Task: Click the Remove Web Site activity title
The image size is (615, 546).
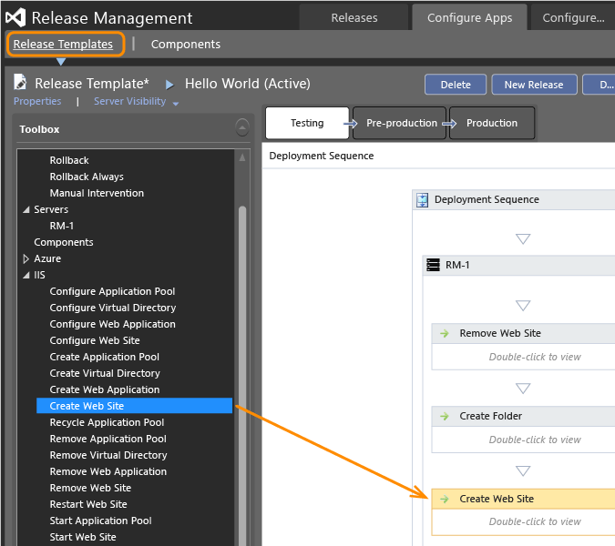Action: [500, 333]
